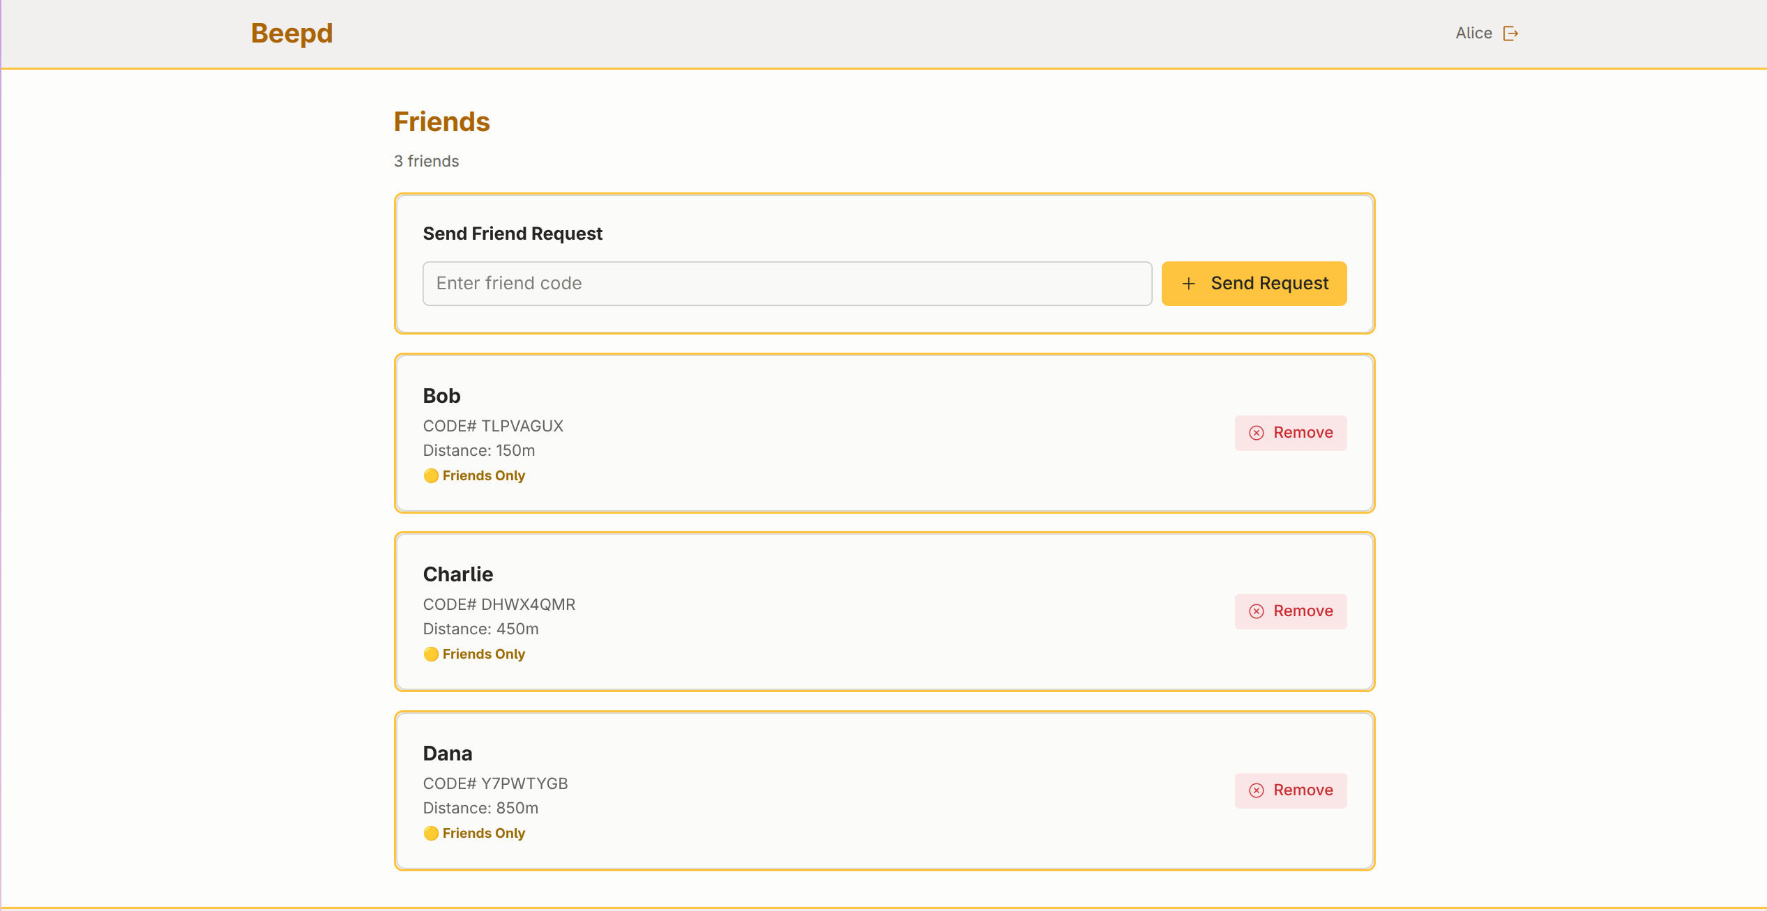Remove Bob from friends

tap(1291, 433)
